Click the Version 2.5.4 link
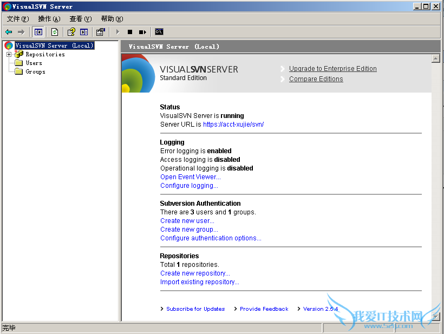This screenshot has height=334, width=444. pos(320,309)
